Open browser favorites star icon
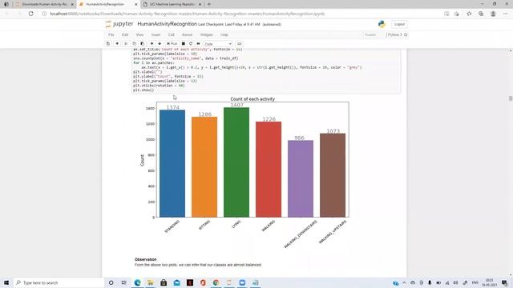This screenshot has width=513, height=288. pyautogui.click(x=469, y=14)
